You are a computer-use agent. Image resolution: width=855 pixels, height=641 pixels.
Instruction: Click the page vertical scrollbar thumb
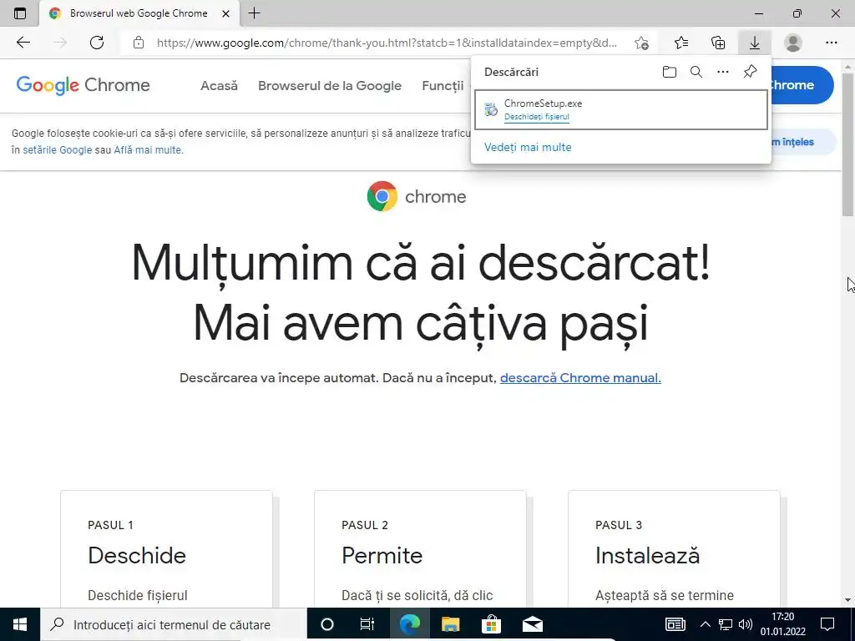pyautogui.click(x=848, y=144)
